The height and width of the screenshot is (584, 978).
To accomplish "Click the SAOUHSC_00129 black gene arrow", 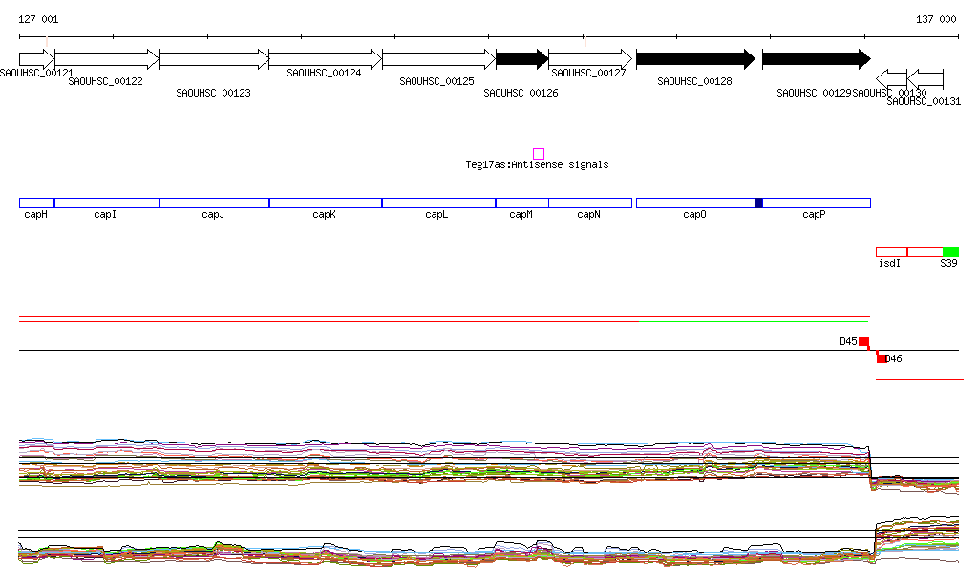I will tap(816, 59).
